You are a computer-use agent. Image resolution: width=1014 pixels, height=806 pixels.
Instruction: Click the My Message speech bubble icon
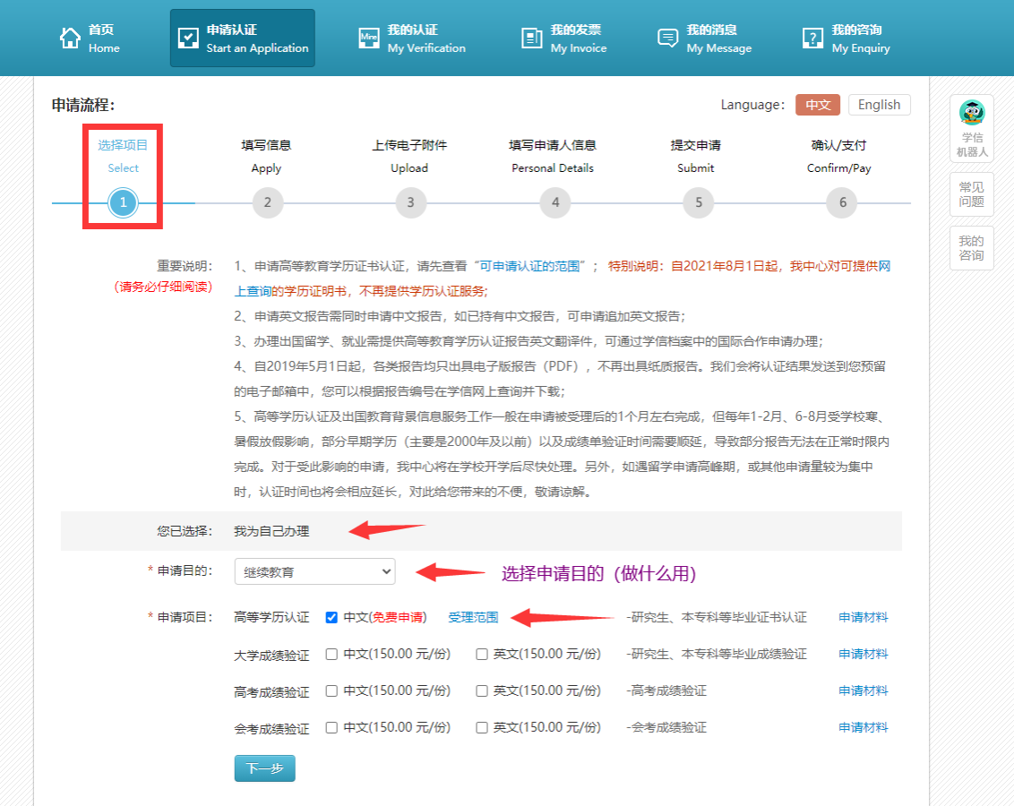[x=667, y=38]
